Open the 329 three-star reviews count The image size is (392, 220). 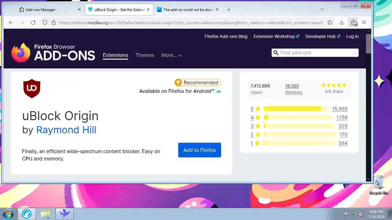tap(343, 126)
